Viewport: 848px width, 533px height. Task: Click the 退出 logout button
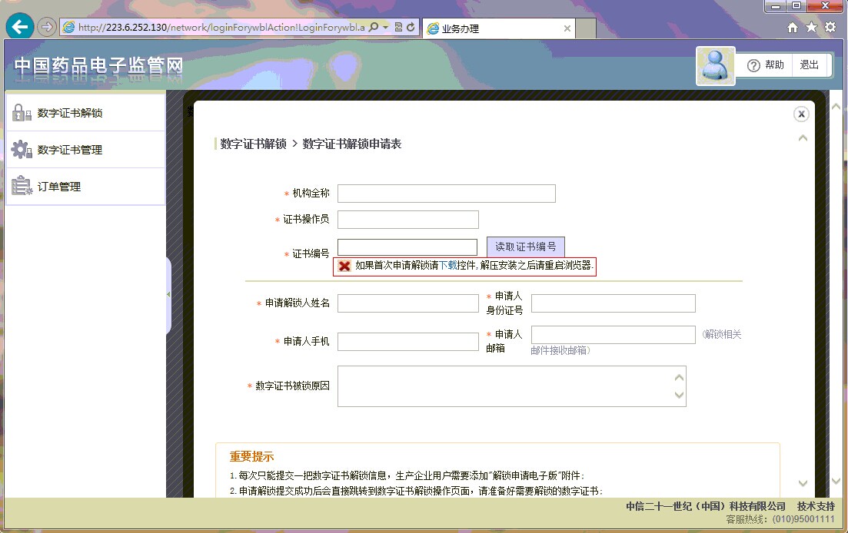(809, 65)
